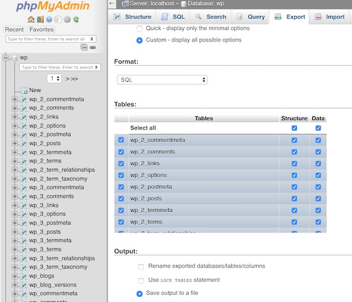Expand wp_blog_versions tree node

click(15, 285)
